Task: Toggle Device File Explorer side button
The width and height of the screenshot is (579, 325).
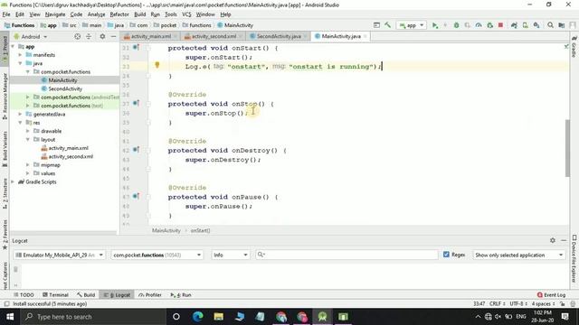Action: click(574, 258)
